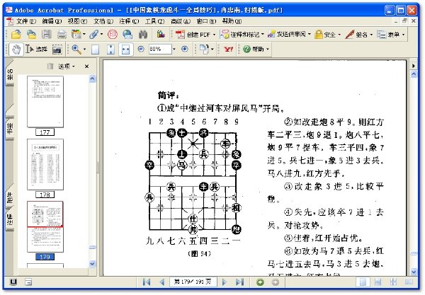
Task: Click the document pane arrow above the scrollbar
Action: pyautogui.click(x=414, y=66)
